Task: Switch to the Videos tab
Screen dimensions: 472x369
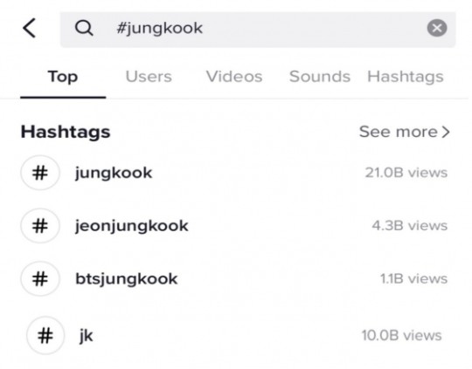Action: coord(234,76)
